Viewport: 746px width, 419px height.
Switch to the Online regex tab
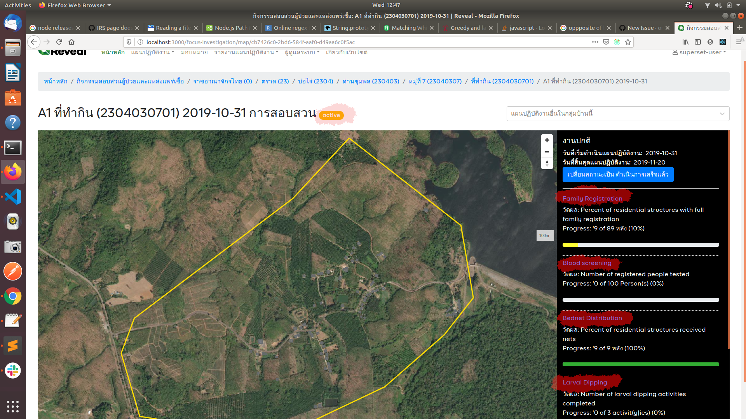point(290,28)
